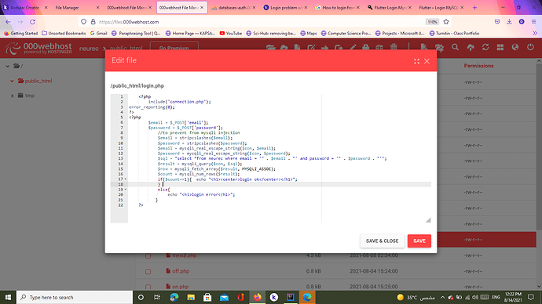This screenshot has height=304, width=542.
Task: Open the search files tool
Action: (456, 48)
